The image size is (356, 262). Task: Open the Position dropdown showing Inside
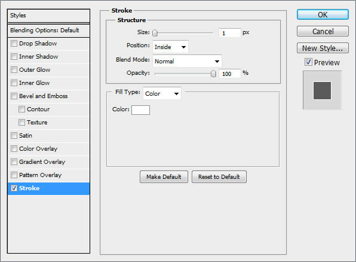click(170, 47)
